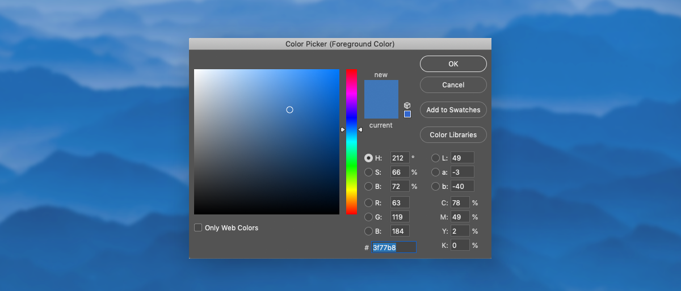This screenshot has height=291, width=681.
Task: Enable the Only Web Colors checkbox
Action: (x=198, y=227)
